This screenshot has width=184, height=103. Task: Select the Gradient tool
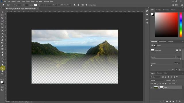click(x=2, y=49)
